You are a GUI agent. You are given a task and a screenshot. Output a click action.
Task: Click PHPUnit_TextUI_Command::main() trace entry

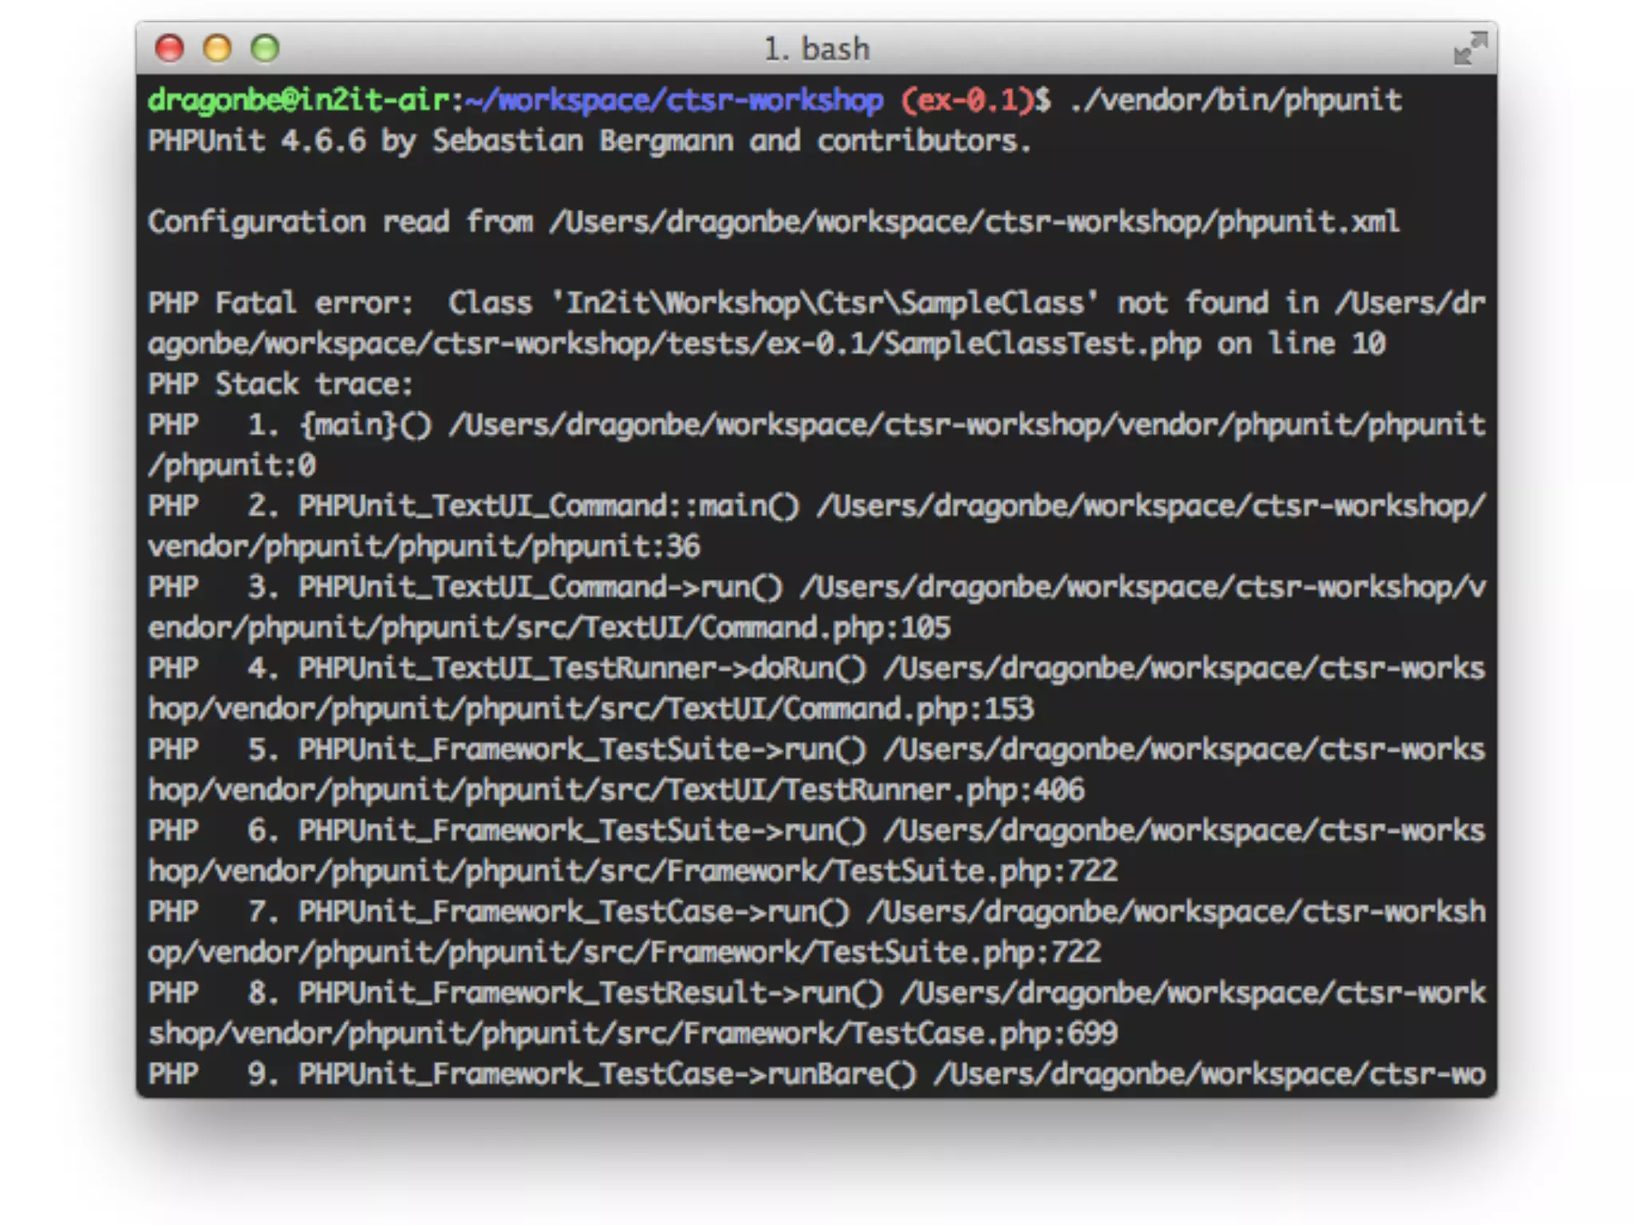pyautogui.click(x=548, y=506)
